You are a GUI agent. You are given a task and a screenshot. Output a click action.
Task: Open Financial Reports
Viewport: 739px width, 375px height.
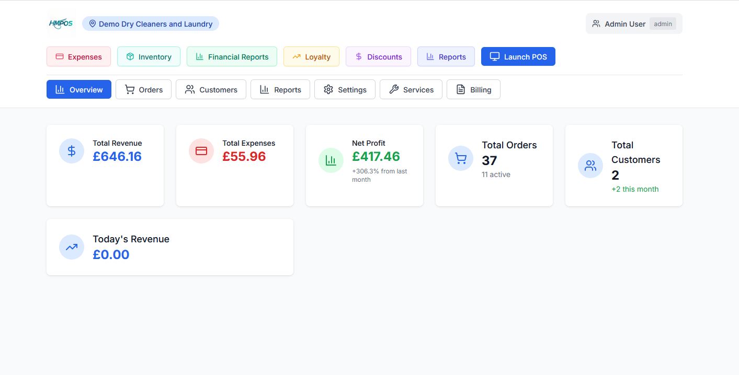[232, 56]
